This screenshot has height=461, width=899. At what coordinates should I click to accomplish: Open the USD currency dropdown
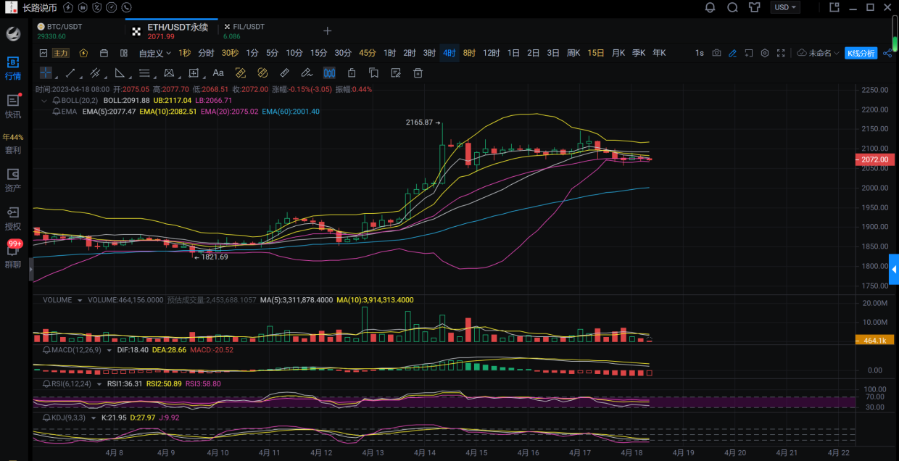point(785,7)
